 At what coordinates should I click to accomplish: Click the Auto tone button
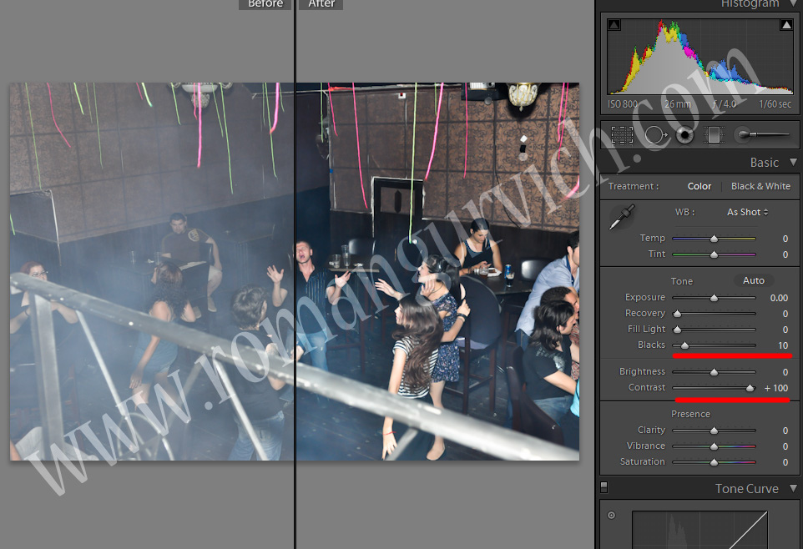pyautogui.click(x=754, y=280)
